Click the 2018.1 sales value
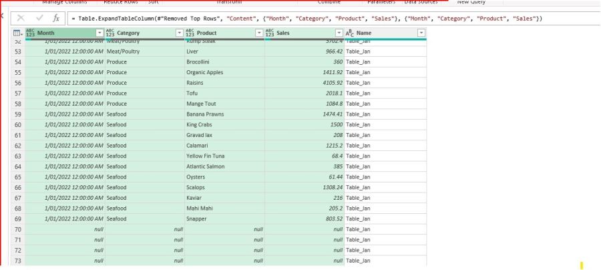The height and width of the screenshot is (270, 601). coord(335,93)
